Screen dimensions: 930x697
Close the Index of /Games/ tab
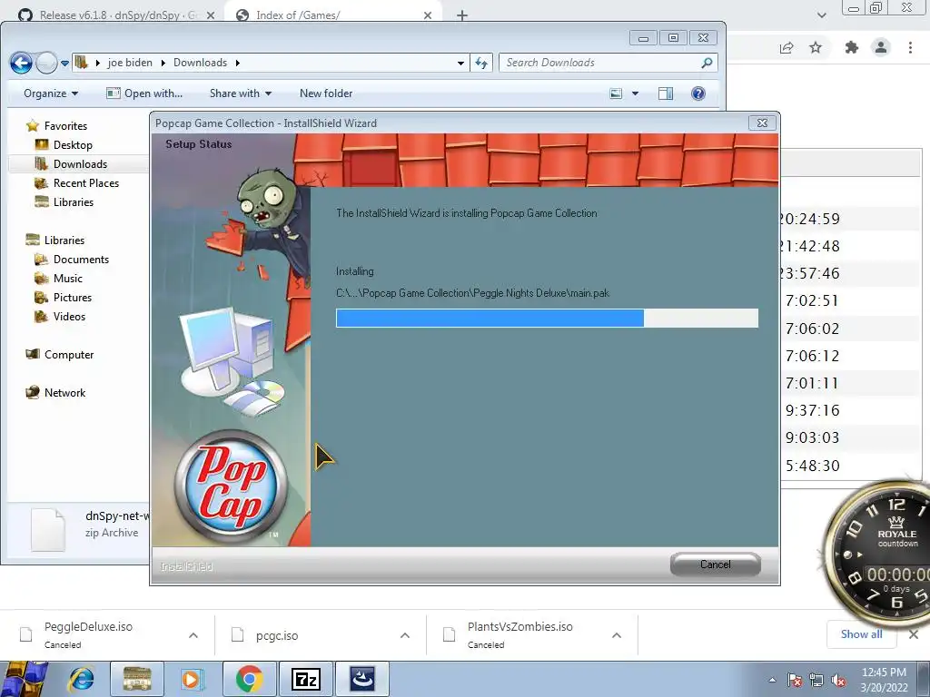click(428, 15)
